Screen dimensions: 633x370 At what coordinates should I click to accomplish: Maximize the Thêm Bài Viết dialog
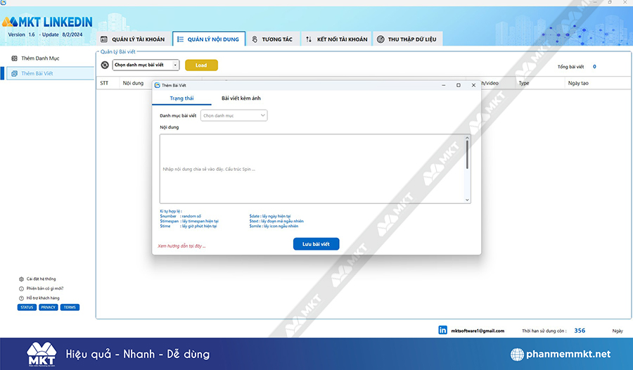tap(458, 85)
